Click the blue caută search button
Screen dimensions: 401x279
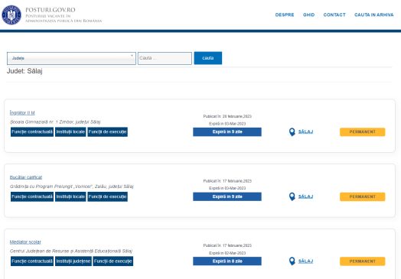coord(208,58)
